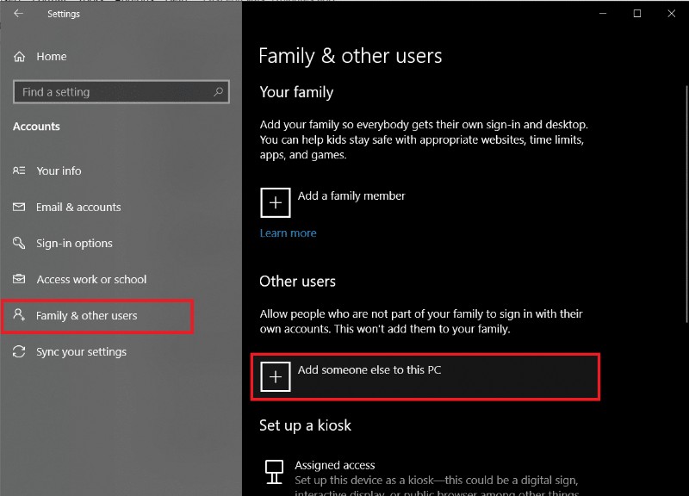The image size is (689, 496).
Task: Click the plus icon beside Add a family member
Action: (x=275, y=202)
